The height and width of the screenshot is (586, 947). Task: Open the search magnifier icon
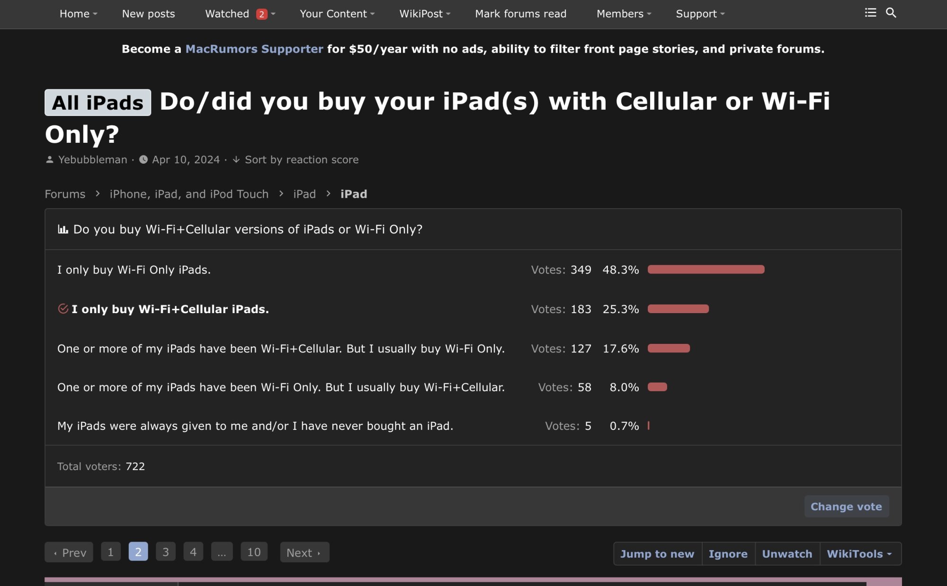(891, 13)
